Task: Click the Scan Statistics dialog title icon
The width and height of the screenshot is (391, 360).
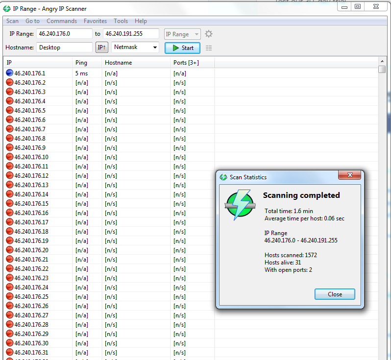Action: (223, 177)
